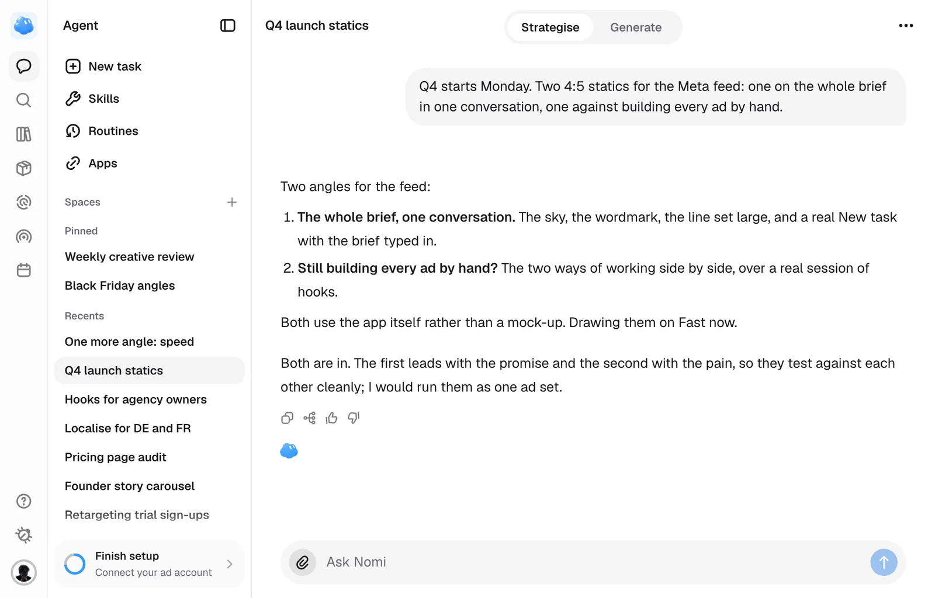Open the library books rail icon
Image resolution: width=935 pixels, height=598 pixels.
point(24,134)
